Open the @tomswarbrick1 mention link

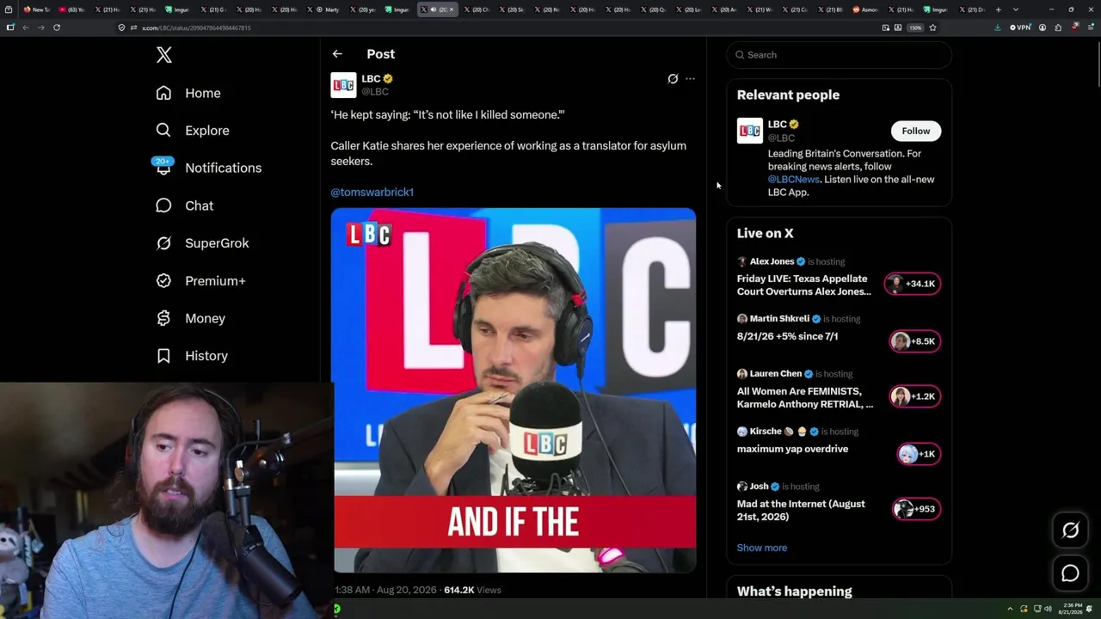(x=372, y=193)
